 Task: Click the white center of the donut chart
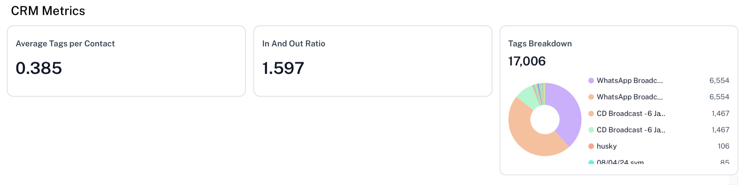(x=545, y=119)
